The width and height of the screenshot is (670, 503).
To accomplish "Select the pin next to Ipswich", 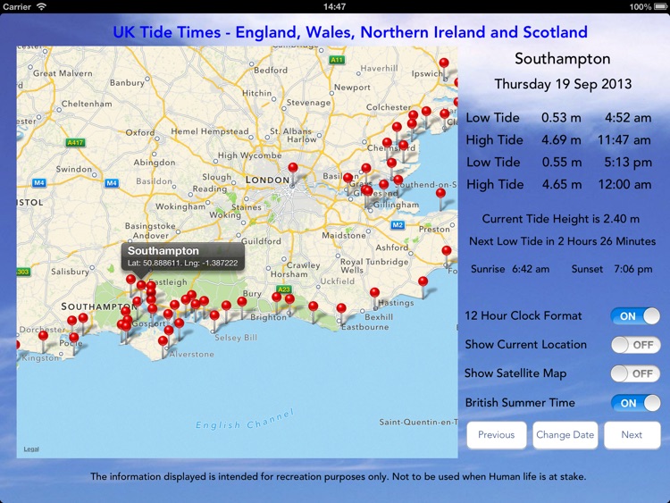I will click(444, 63).
